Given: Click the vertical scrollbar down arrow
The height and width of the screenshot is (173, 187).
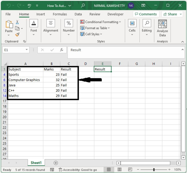Looking at the screenshot, I should point(183,158).
